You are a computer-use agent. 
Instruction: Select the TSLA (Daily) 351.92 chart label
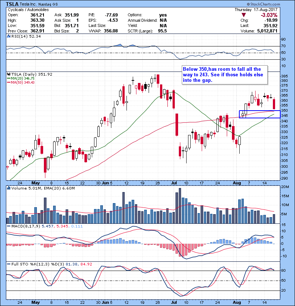pos(32,74)
